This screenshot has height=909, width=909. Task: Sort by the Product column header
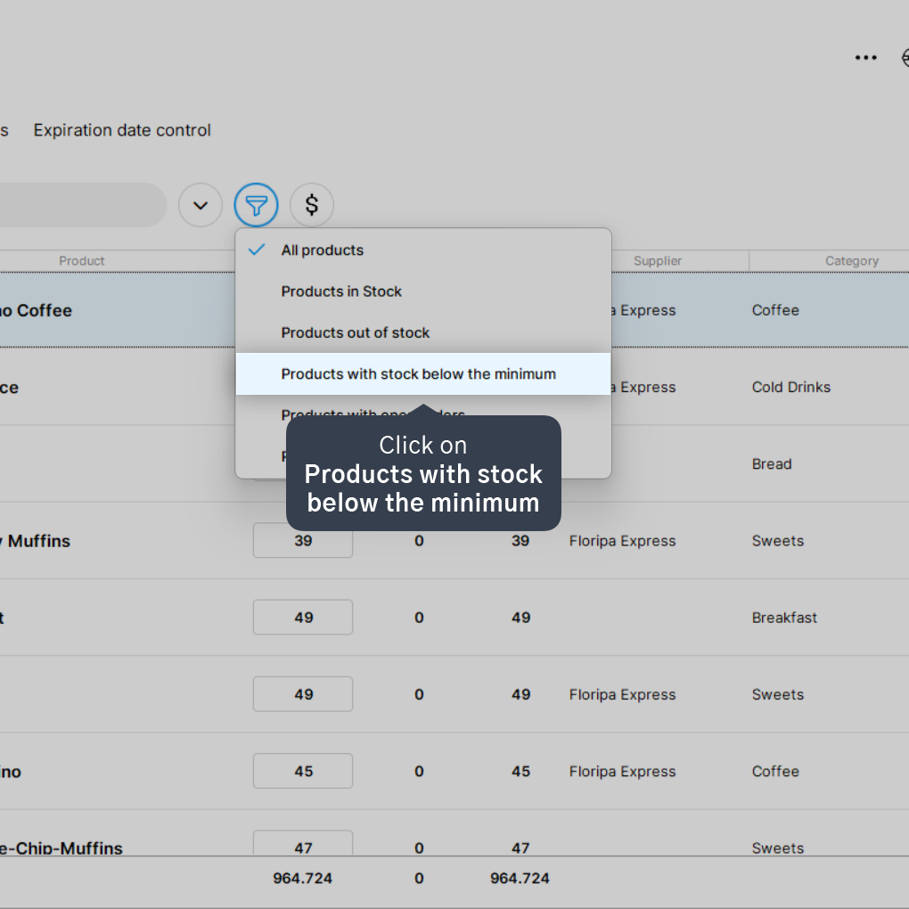tap(82, 261)
